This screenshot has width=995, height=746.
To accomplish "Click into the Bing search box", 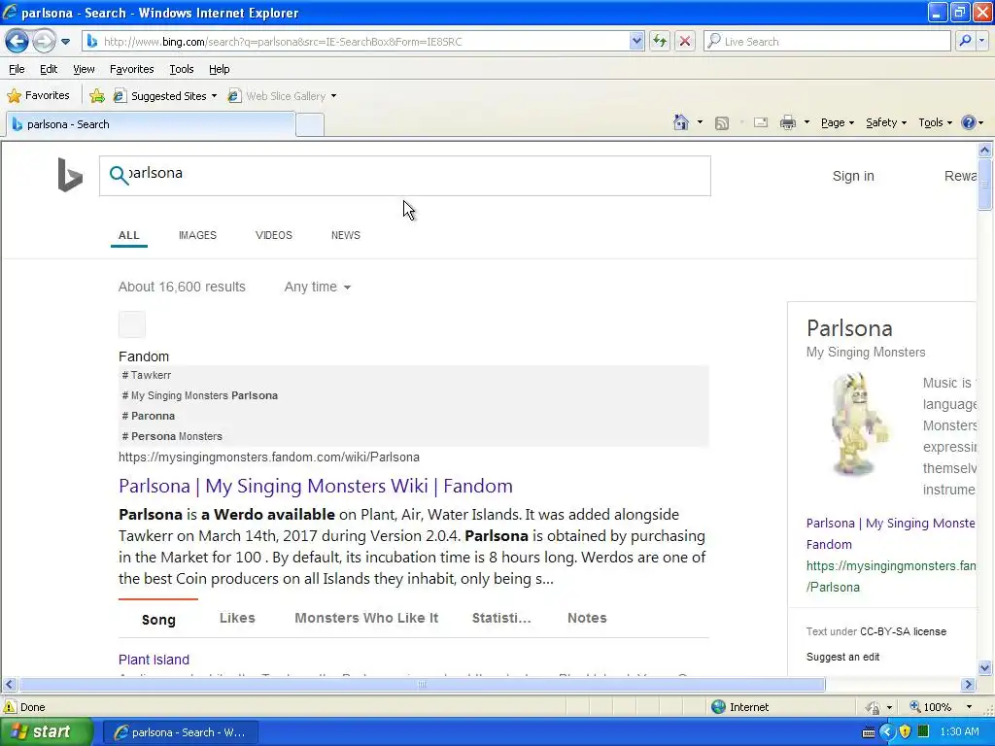I will (405, 176).
